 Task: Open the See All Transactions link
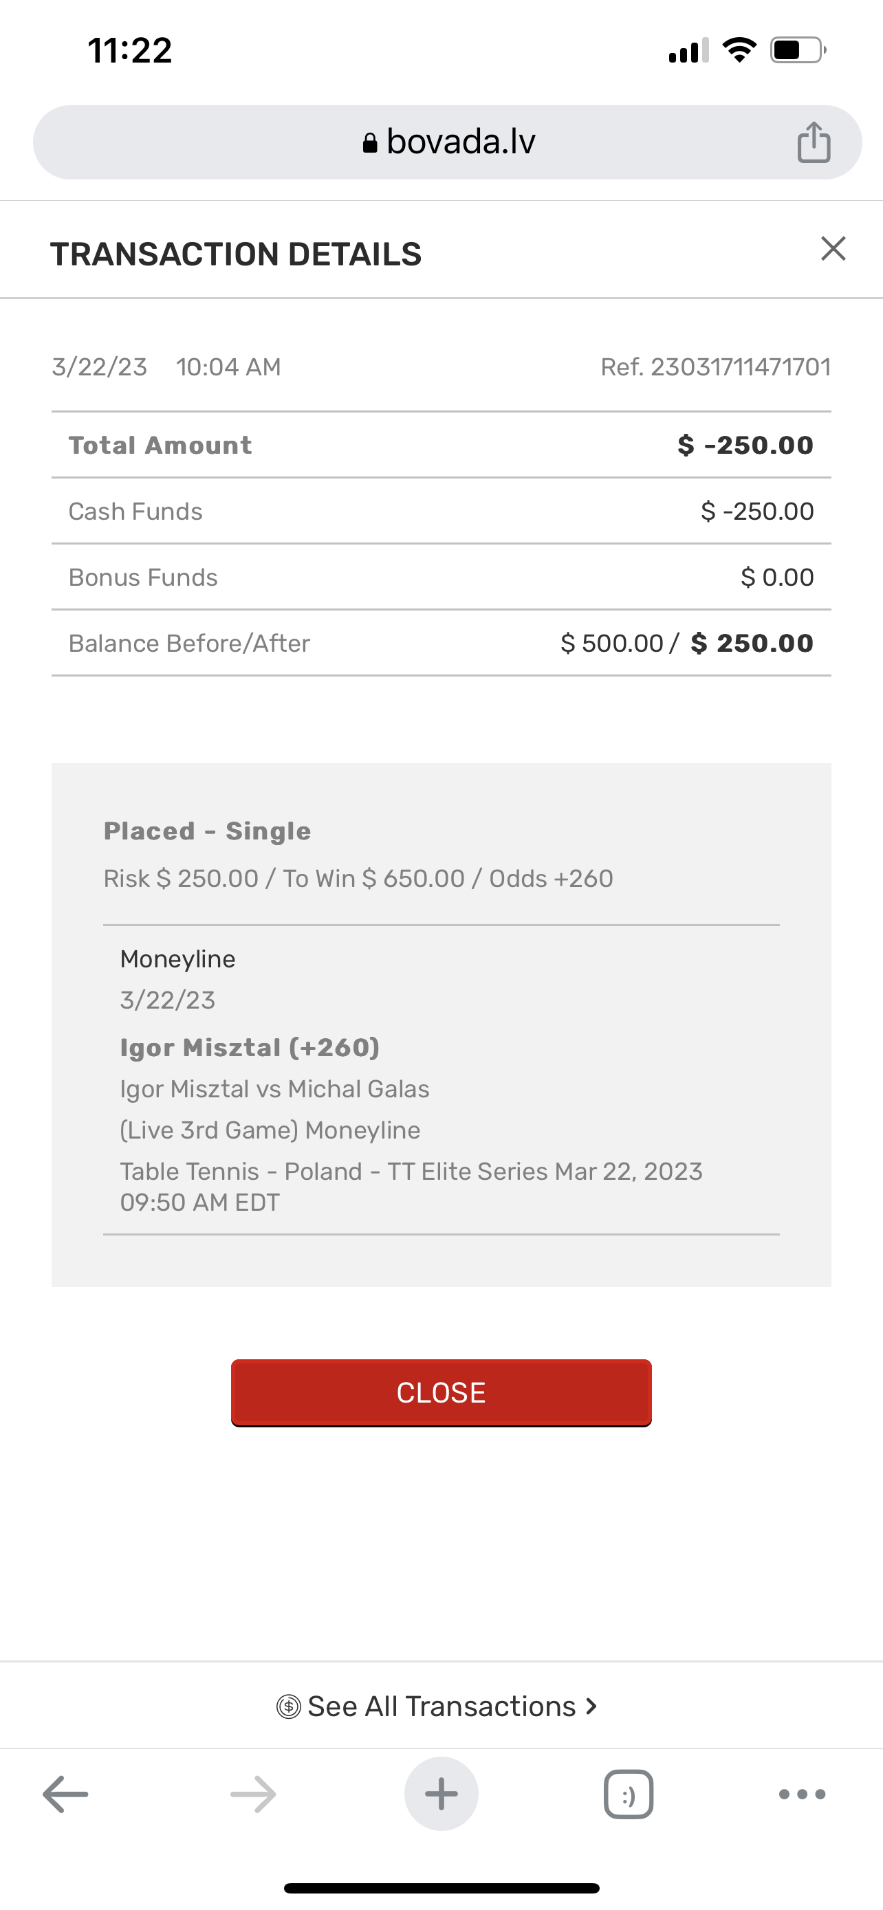click(x=441, y=1707)
